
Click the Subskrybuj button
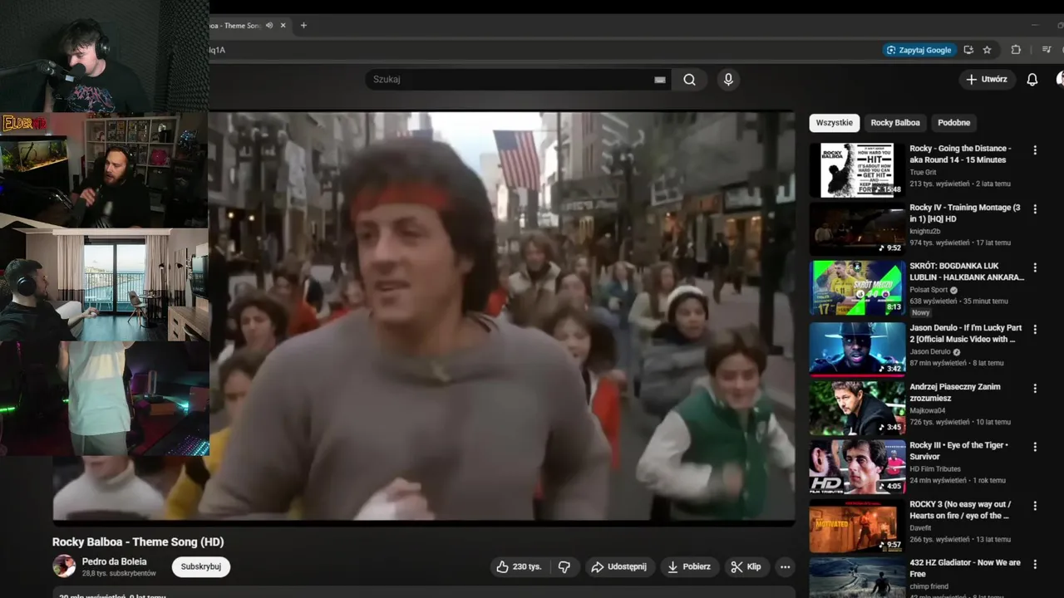point(201,566)
